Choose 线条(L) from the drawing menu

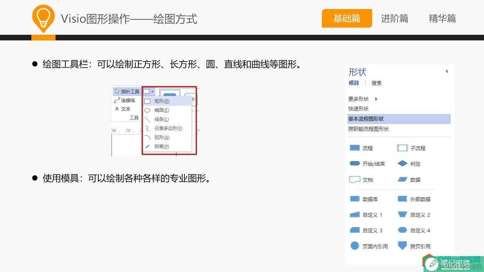point(167,119)
